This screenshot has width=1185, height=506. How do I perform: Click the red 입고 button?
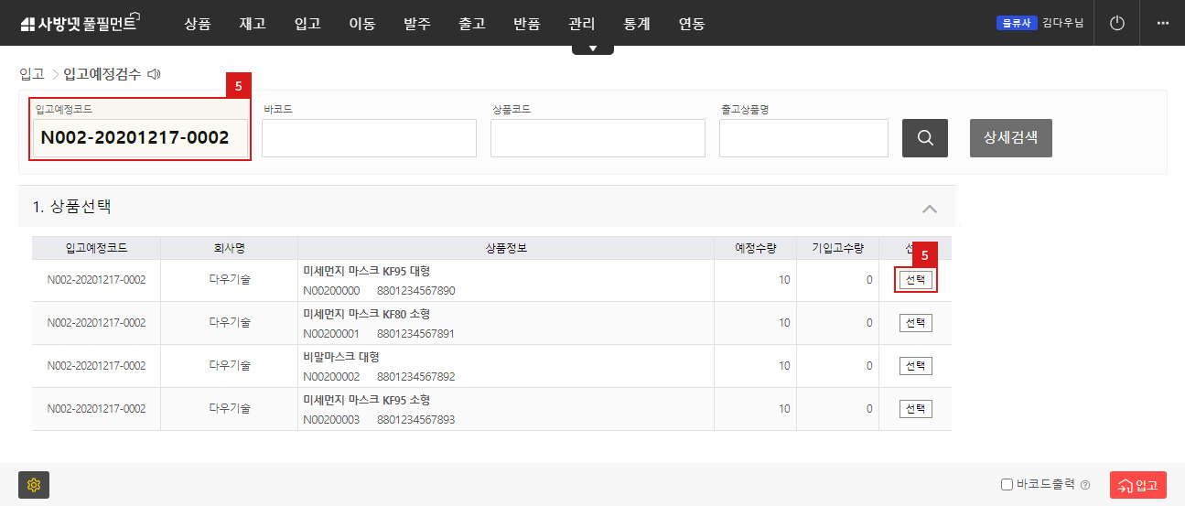tap(1138, 485)
